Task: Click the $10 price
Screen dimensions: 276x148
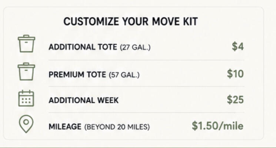Action: [235, 74]
